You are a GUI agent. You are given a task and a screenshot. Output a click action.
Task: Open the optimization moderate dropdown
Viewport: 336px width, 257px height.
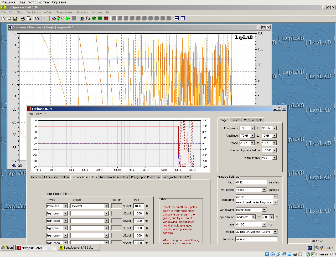tap(253, 217)
